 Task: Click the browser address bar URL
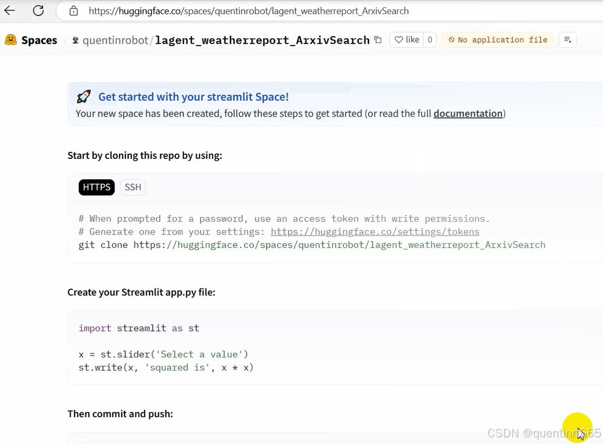point(249,11)
